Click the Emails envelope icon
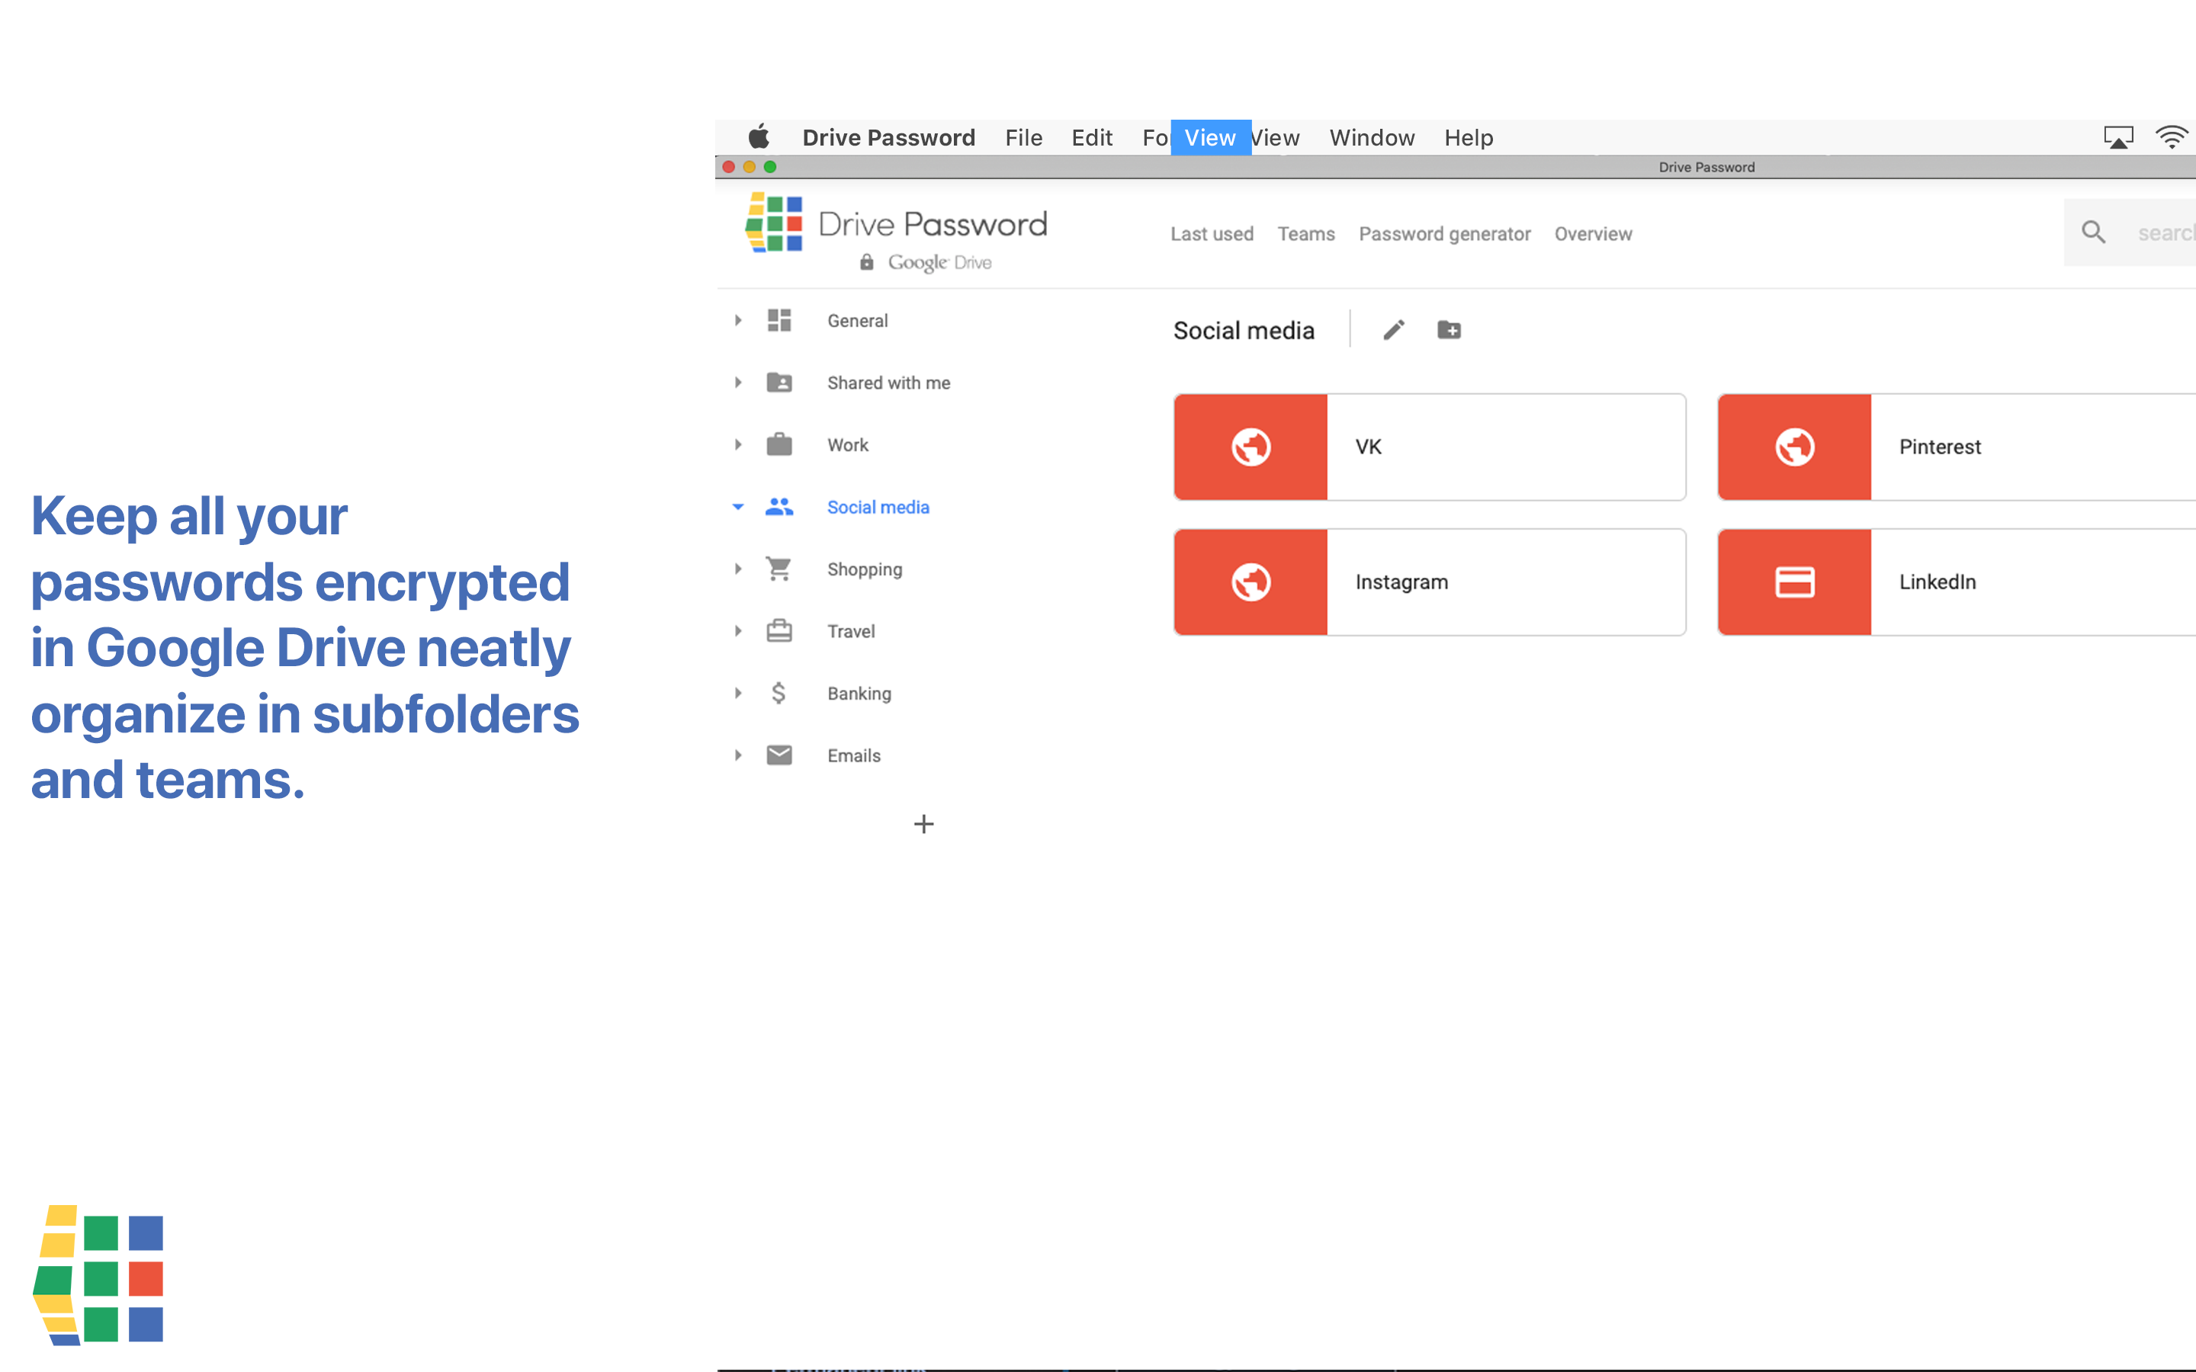 click(779, 755)
